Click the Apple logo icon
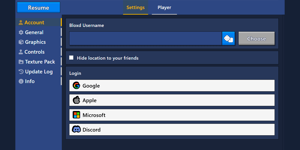 click(76, 100)
